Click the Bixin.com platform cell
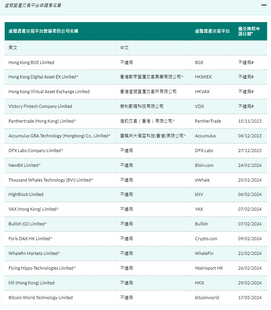The width and height of the screenshot is (271, 310). [204, 165]
